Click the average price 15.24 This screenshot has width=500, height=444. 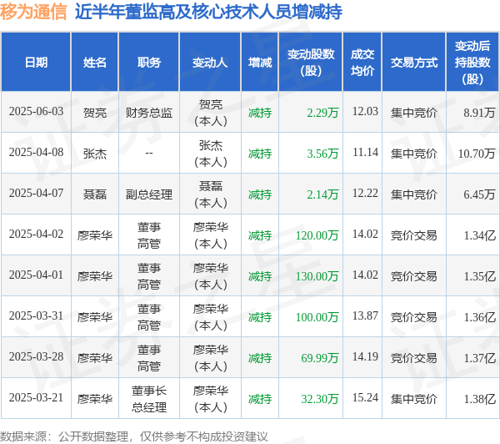(x=365, y=398)
